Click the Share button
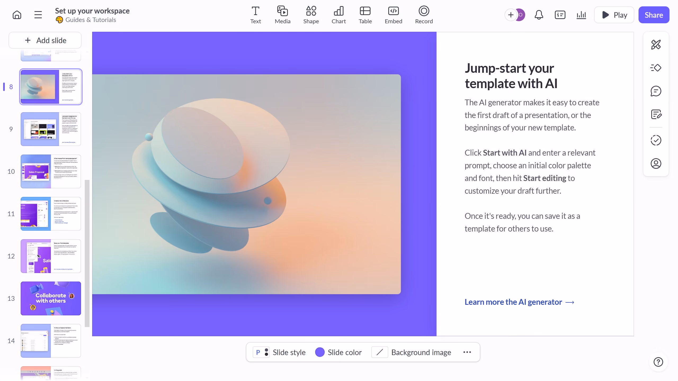678x381 pixels. (x=654, y=15)
